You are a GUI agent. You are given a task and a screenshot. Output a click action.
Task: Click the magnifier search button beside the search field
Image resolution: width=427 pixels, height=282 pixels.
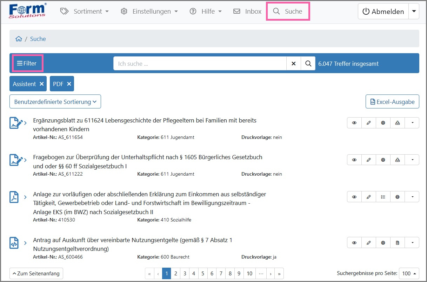pyautogui.click(x=308, y=64)
